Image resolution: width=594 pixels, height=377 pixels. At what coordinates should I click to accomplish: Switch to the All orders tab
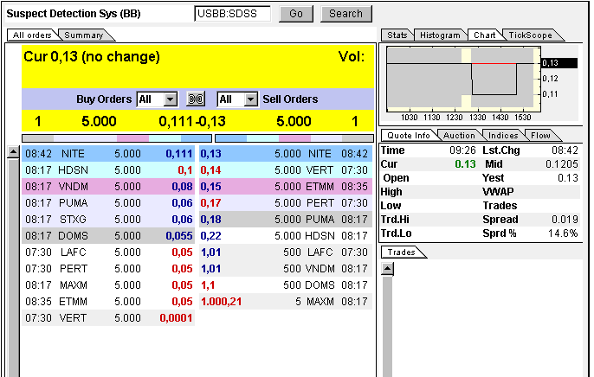(32, 35)
